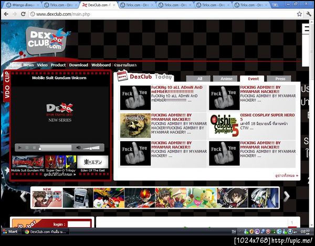
Task: Open the Product menu item
Action: click(x=58, y=65)
